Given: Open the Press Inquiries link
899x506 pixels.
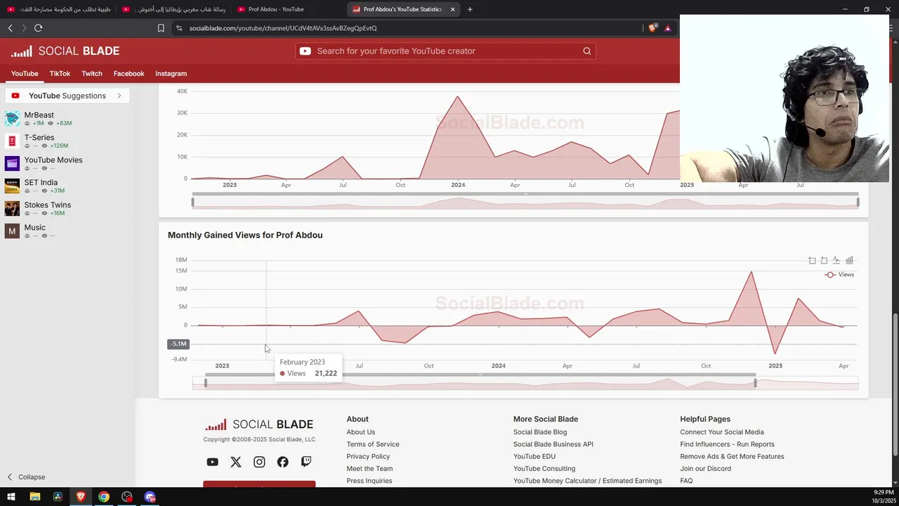Looking at the screenshot, I should (369, 481).
